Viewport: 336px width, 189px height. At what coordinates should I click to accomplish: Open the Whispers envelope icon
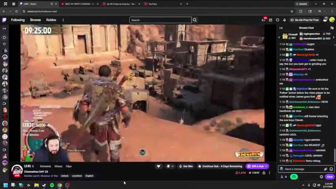pyautogui.click(x=271, y=20)
